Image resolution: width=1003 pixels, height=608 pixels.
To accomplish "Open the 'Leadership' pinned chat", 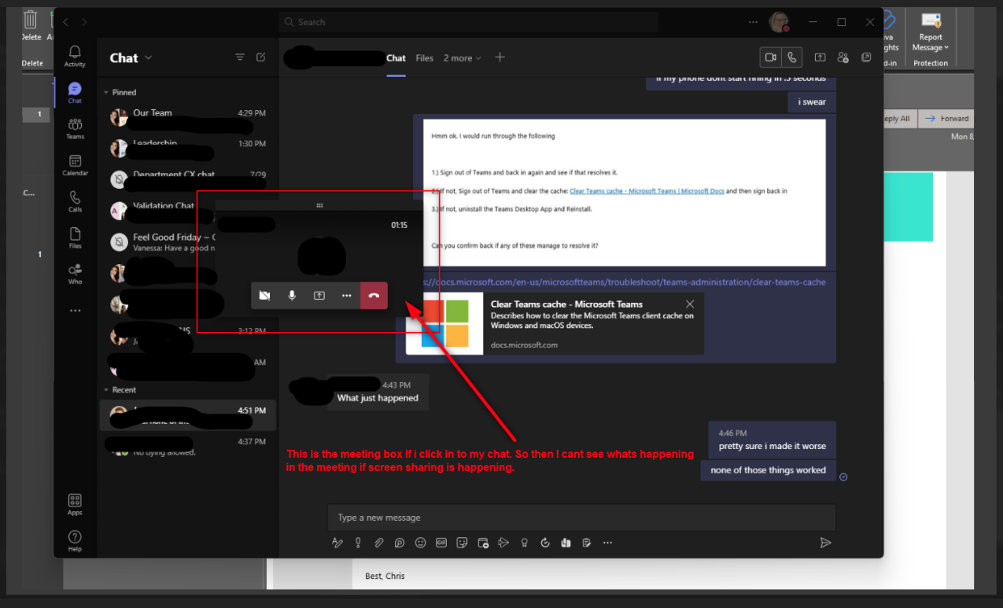I will tap(188, 149).
